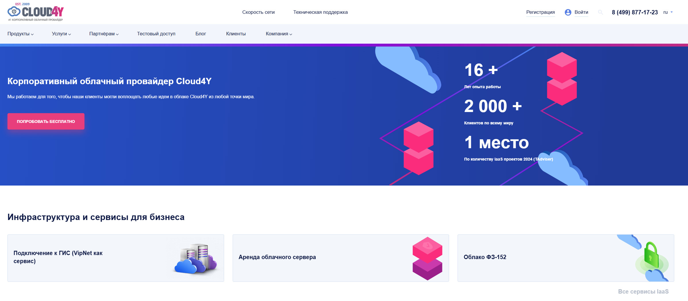Image resolution: width=688 pixels, height=301 pixels.
Task: Click the user avatar icon beside Войти
Action: tap(568, 12)
